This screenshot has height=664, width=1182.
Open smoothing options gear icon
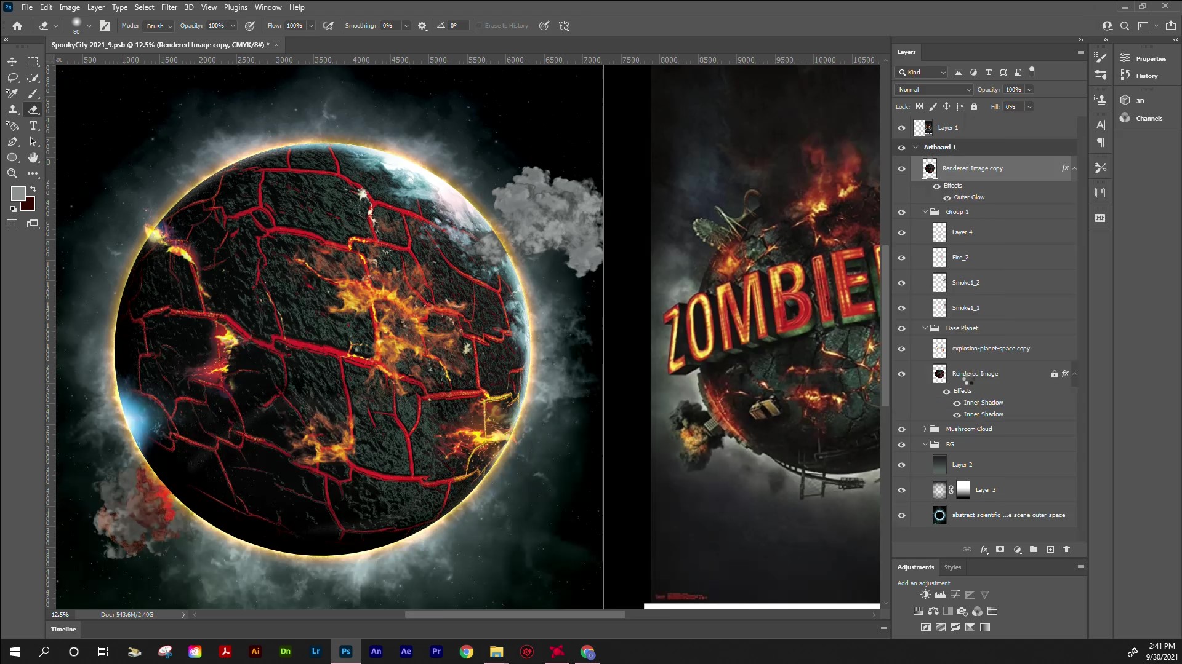tap(422, 26)
